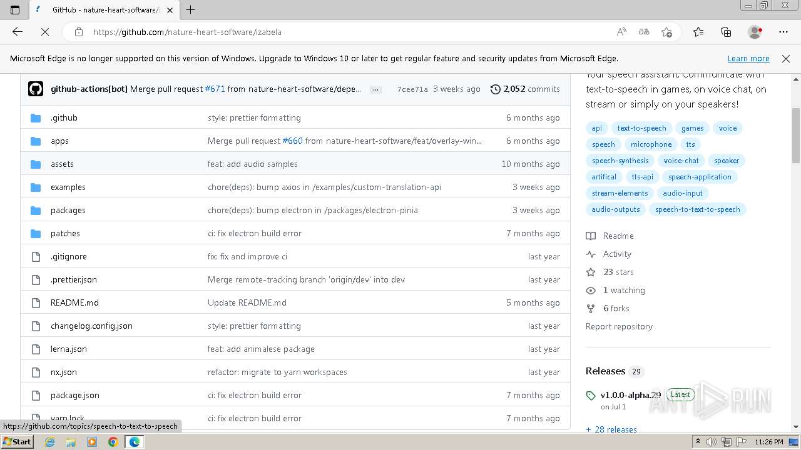Open the assets folder
This screenshot has height=450, width=801.
pyautogui.click(x=62, y=164)
